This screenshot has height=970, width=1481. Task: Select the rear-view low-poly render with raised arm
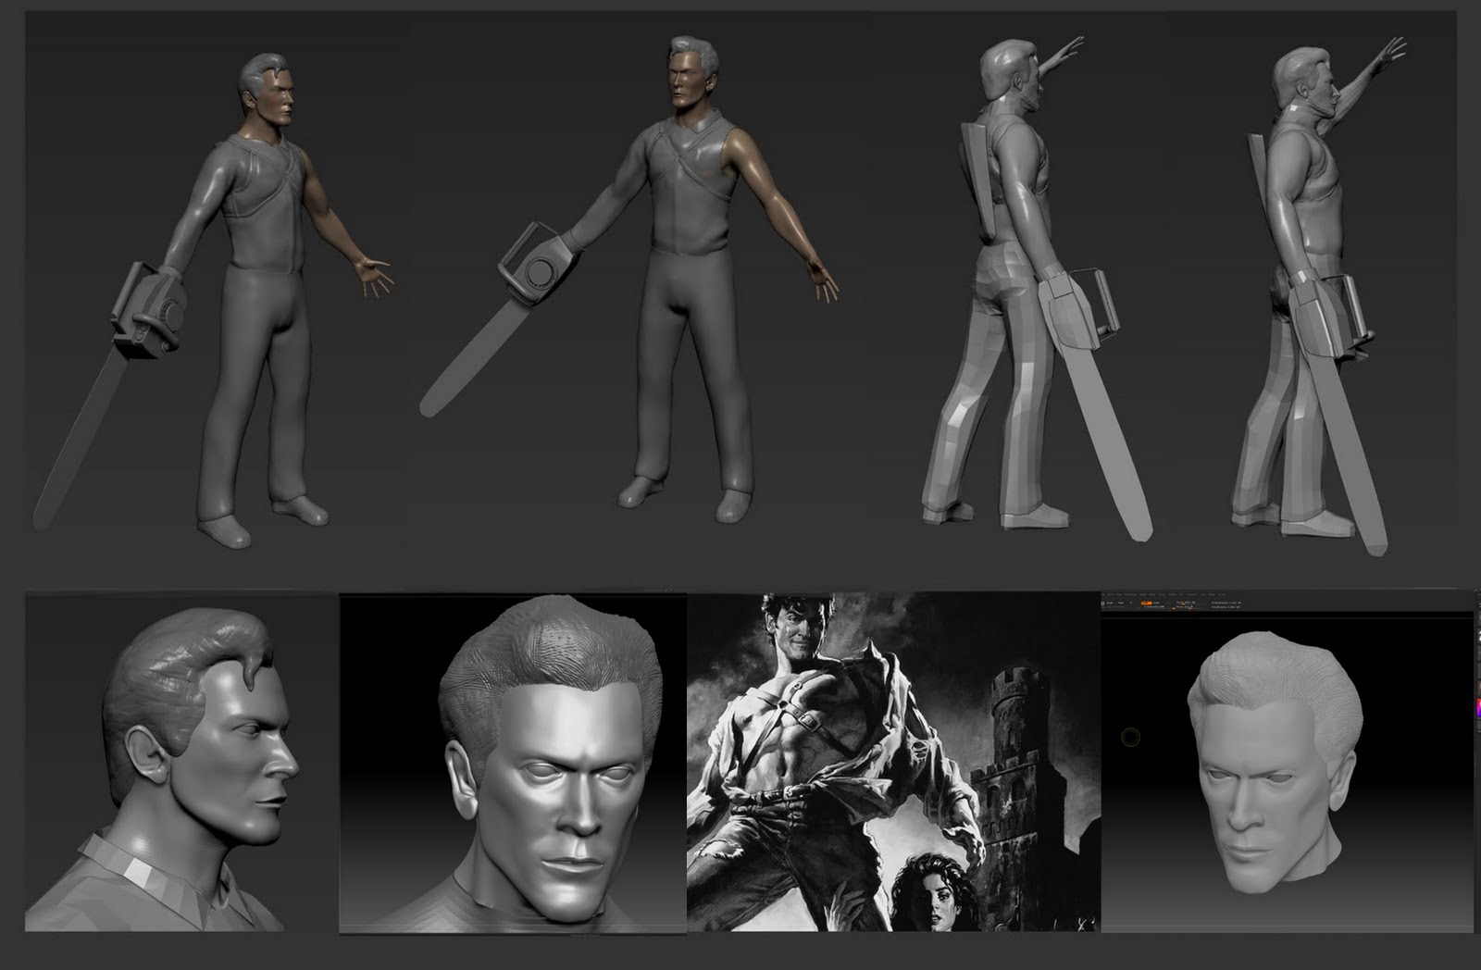(1037, 287)
